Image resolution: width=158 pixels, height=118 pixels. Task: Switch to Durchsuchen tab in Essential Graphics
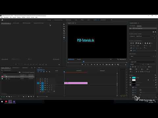click(132, 26)
